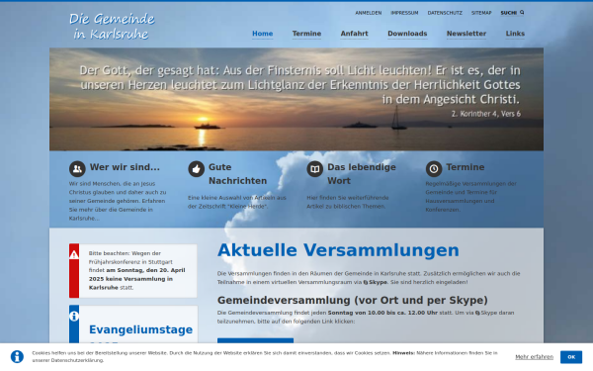
Task: Click the Gemeindeversammlung (vor Ort und per Skype) heading
Action: point(353,300)
